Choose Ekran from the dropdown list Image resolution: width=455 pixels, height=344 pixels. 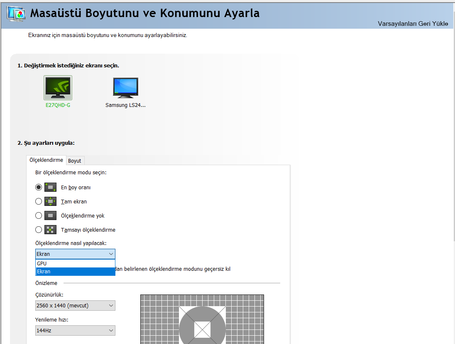75,272
